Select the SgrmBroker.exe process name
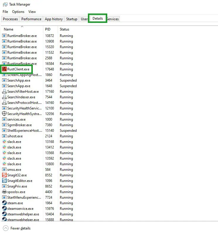Viewport: 218px width, 233px height. (x=20, y=125)
